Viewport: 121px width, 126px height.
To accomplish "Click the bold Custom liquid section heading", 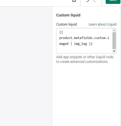I will [68, 15].
